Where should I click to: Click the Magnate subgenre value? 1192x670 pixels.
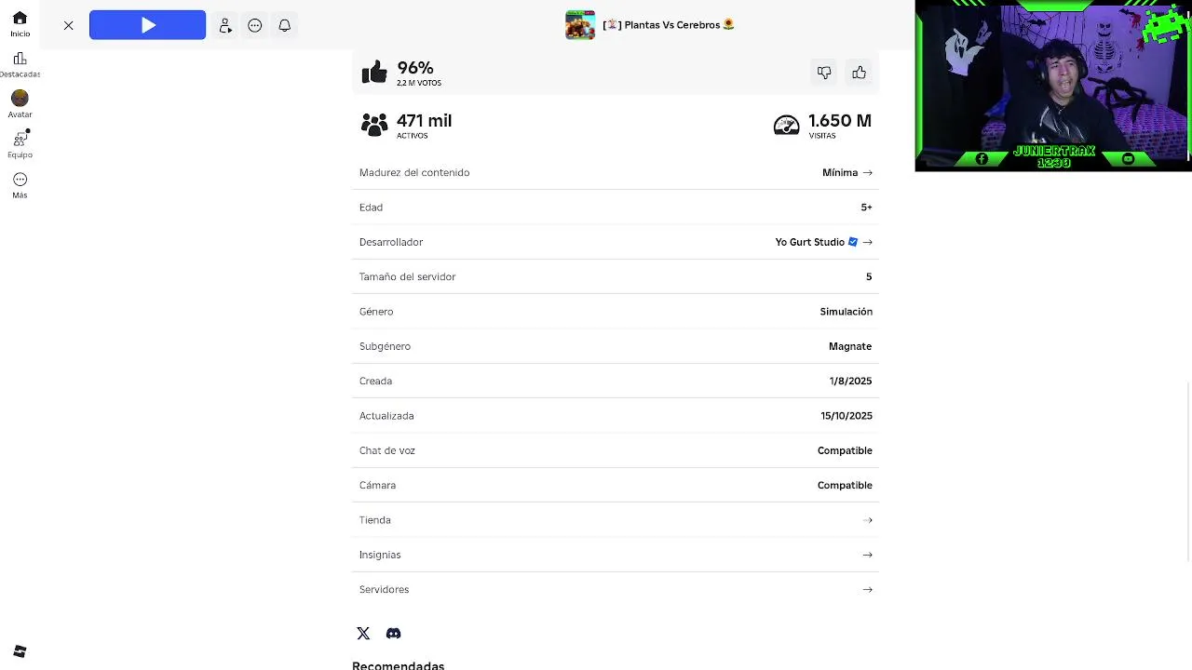[x=850, y=346]
